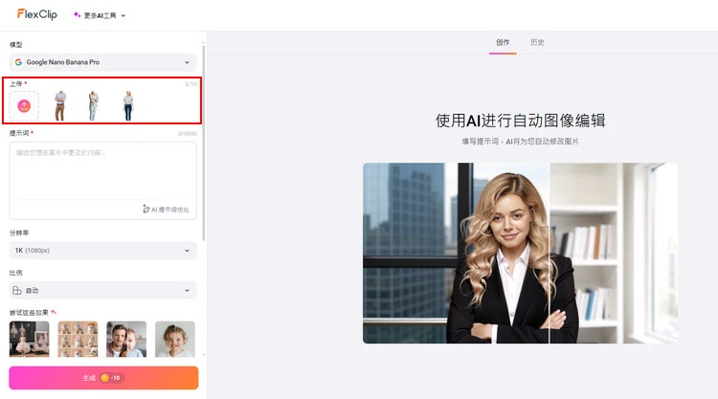
Task: Click the sparkle icon beside 更多AI工具
Action: tap(78, 15)
